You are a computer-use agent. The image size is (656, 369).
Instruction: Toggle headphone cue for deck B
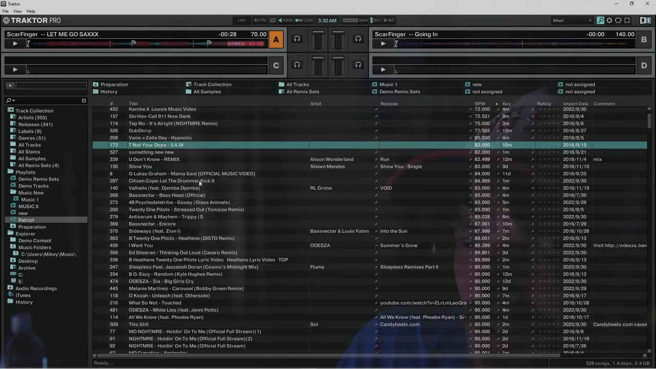[x=358, y=39]
